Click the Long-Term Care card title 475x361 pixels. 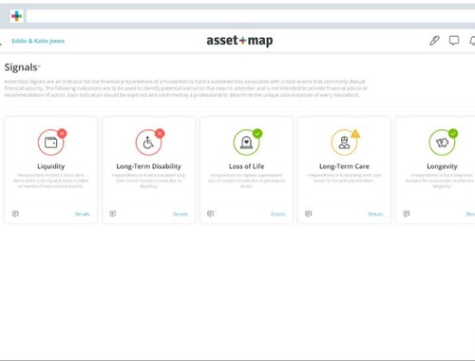pos(344,166)
